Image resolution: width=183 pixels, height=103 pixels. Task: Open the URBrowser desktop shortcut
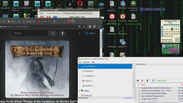click(x=123, y=5)
